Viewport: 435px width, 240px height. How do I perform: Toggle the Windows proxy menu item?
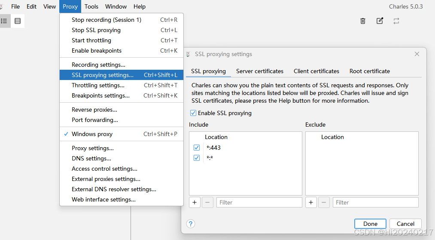(x=122, y=134)
